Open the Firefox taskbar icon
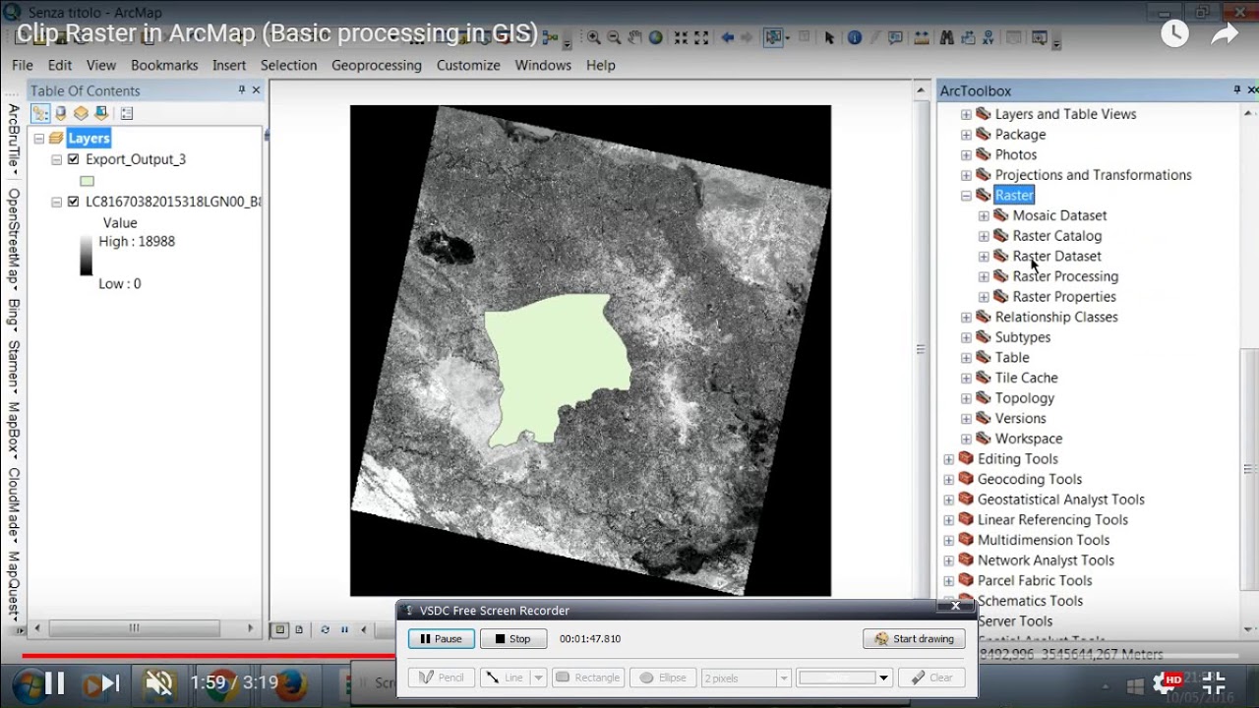 point(291,683)
